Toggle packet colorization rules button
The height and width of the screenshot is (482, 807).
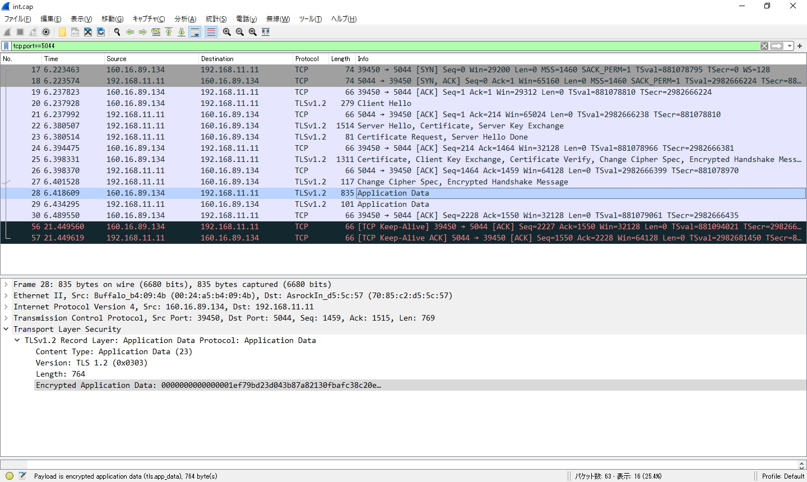click(211, 32)
